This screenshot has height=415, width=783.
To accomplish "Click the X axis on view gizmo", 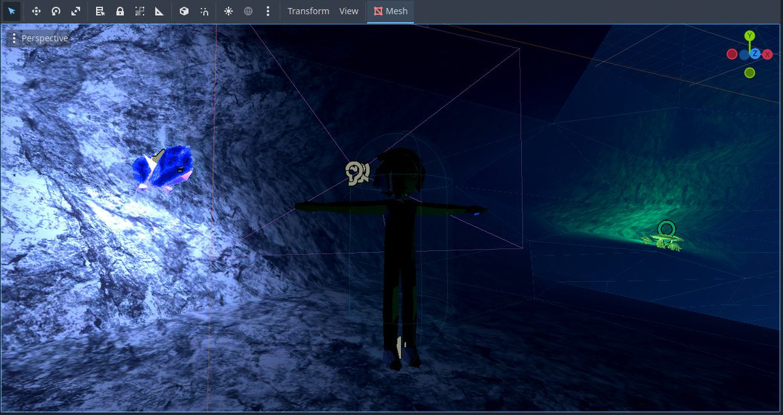I will (x=767, y=54).
